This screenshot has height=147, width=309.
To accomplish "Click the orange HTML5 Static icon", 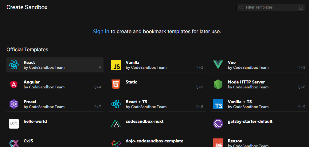I will pyautogui.click(x=116, y=84).
